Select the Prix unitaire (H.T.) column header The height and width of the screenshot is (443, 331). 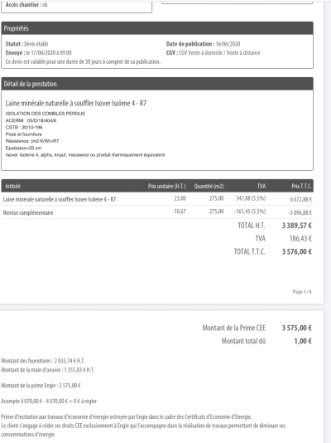point(167,186)
